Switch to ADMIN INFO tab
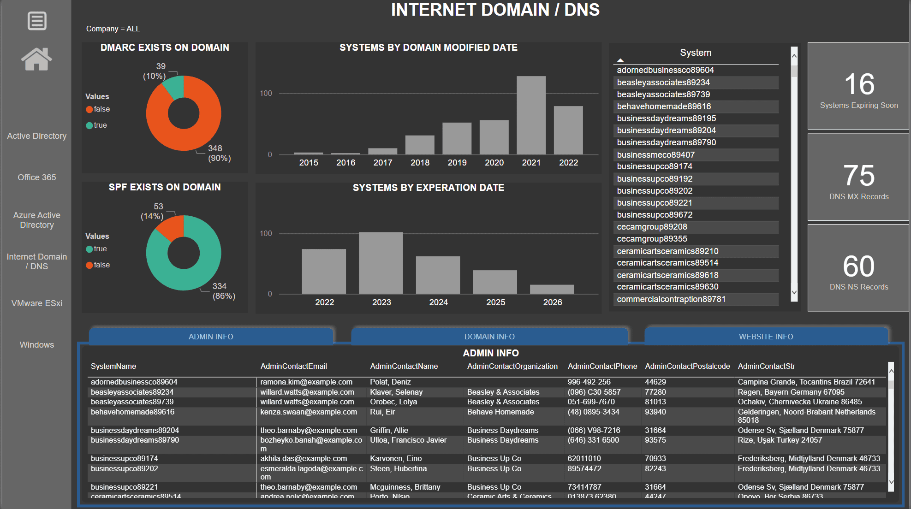This screenshot has height=509, width=911. pyautogui.click(x=211, y=337)
